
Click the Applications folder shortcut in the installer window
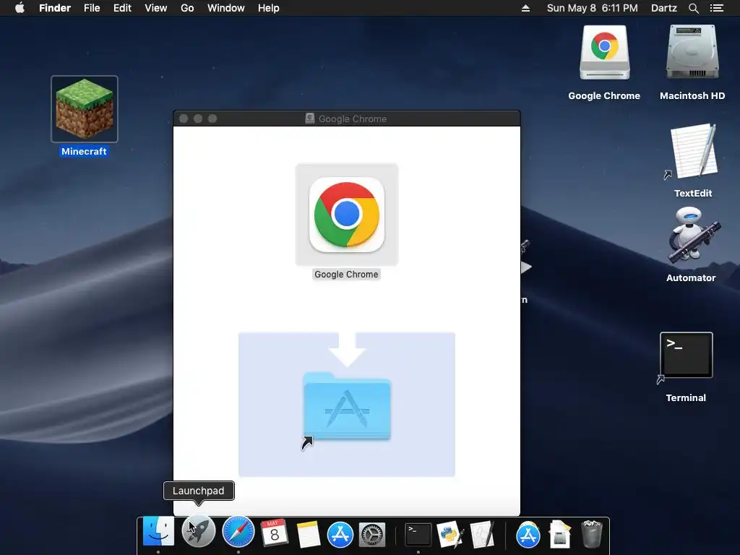(x=346, y=407)
